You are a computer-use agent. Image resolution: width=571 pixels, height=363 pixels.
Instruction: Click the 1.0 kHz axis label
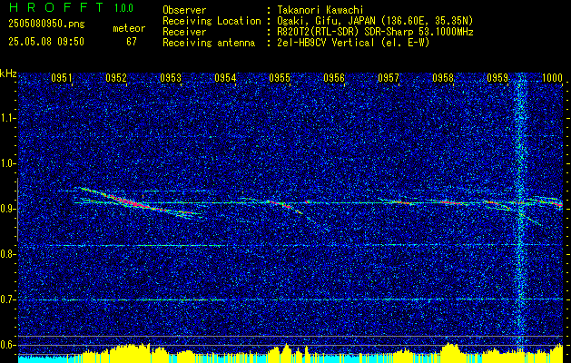click(7, 163)
